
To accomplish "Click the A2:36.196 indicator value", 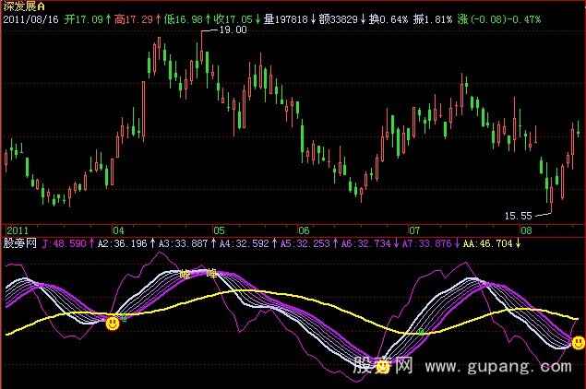I will [122, 243].
